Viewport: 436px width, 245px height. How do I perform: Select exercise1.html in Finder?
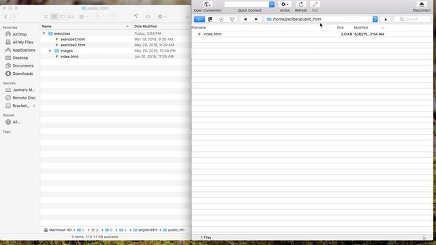[x=73, y=39]
